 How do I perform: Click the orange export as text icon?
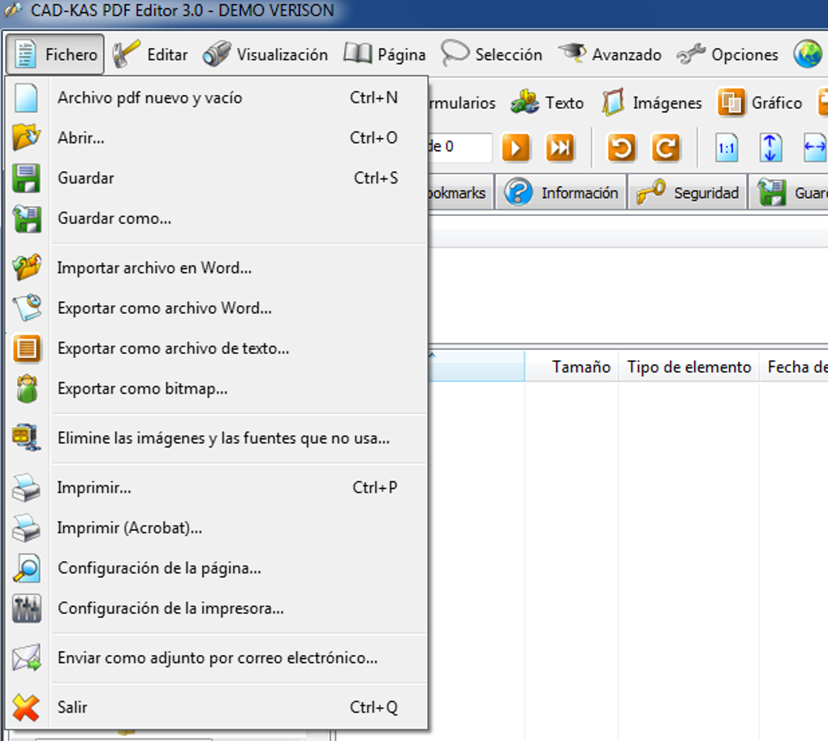27,348
